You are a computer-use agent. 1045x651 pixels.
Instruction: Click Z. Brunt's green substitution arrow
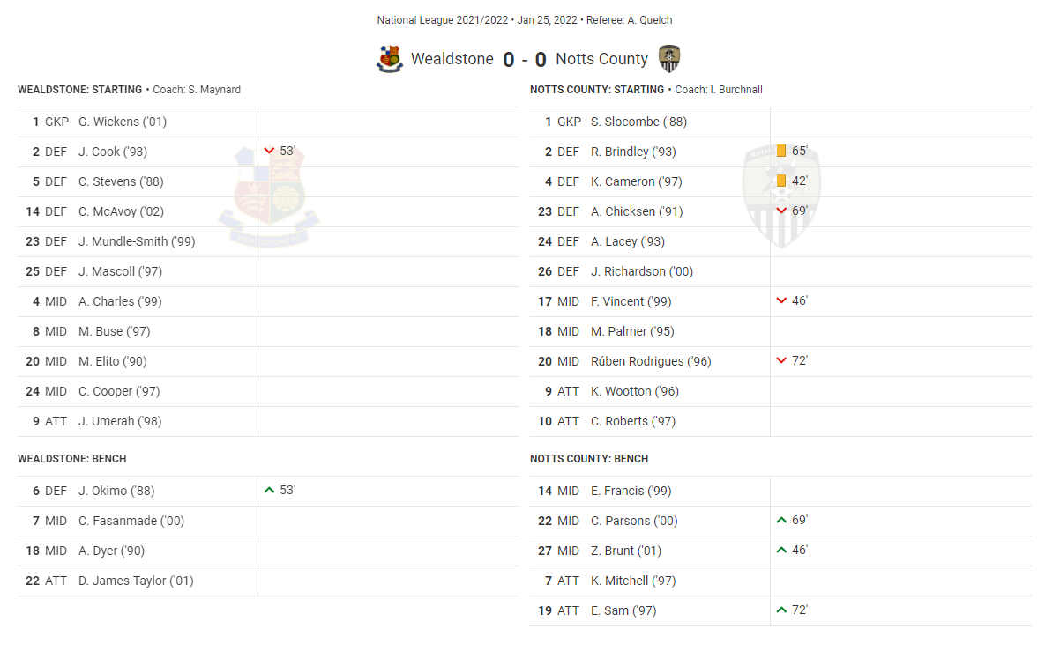[781, 550]
